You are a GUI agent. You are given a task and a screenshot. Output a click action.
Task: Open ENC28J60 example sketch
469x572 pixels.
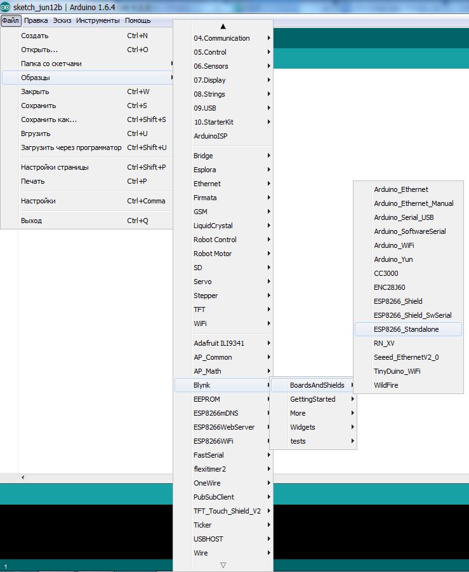coord(408,287)
